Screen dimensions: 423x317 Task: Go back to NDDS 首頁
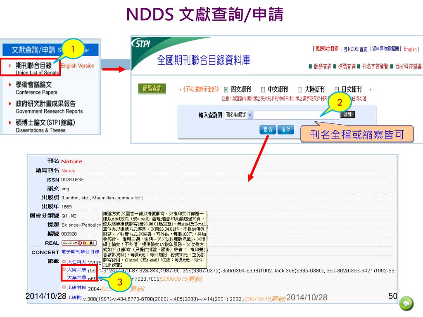click(x=355, y=49)
